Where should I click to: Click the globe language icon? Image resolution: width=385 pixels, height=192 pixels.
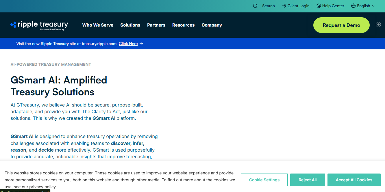pyautogui.click(x=353, y=6)
